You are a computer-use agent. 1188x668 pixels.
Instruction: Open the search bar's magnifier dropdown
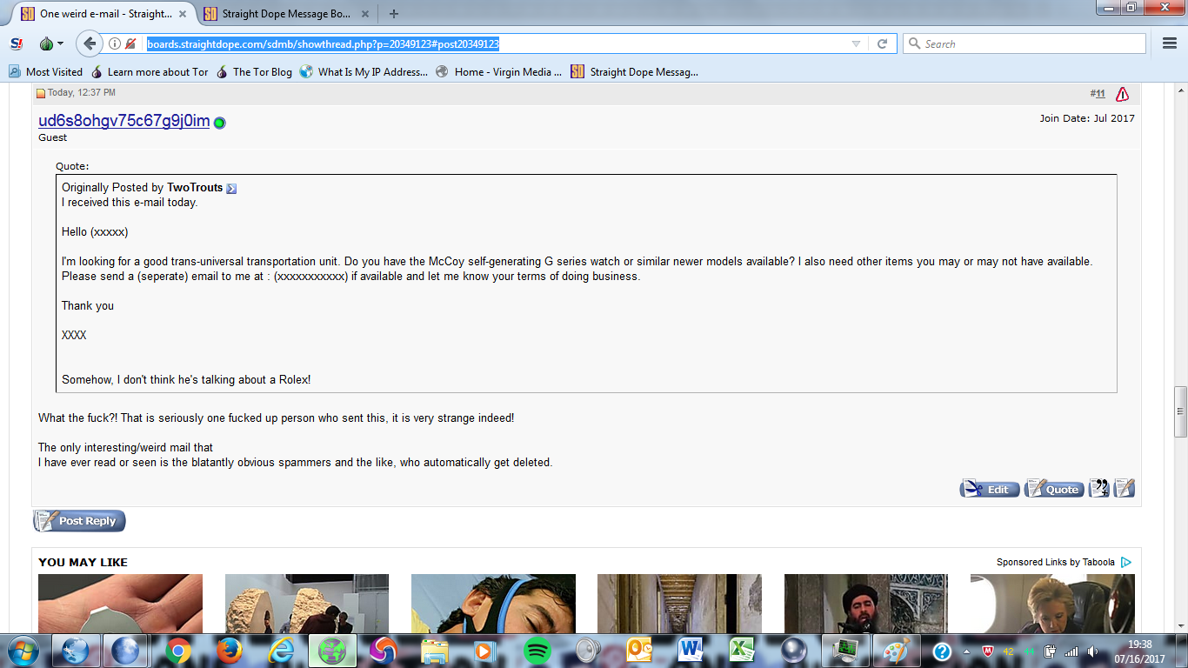tap(916, 42)
